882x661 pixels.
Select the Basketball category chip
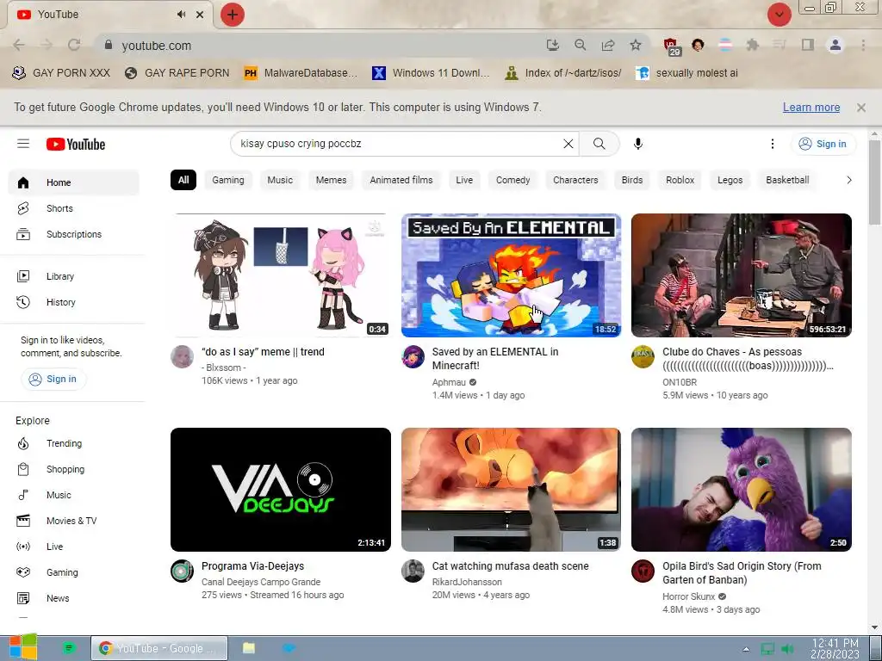[x=787, y=180]
